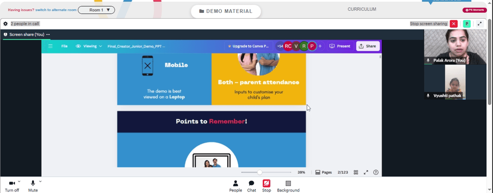Open the DEMO MATERIAL folder button
This screenshot has width=493, height=193.
(226, 11)
